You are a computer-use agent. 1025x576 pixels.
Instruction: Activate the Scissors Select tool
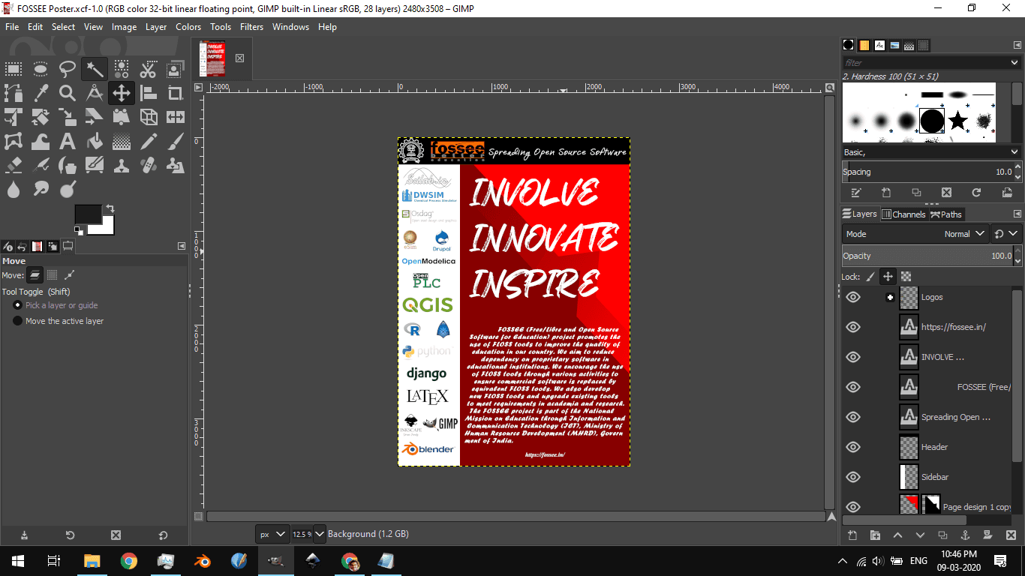pyautogui.click(x=149, y=69)
